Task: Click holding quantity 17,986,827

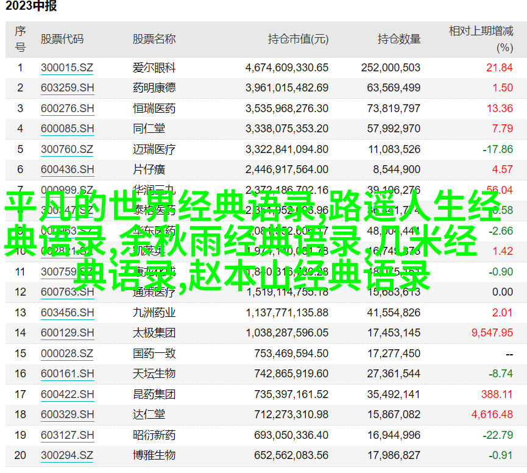Action: tap(394, 455)
